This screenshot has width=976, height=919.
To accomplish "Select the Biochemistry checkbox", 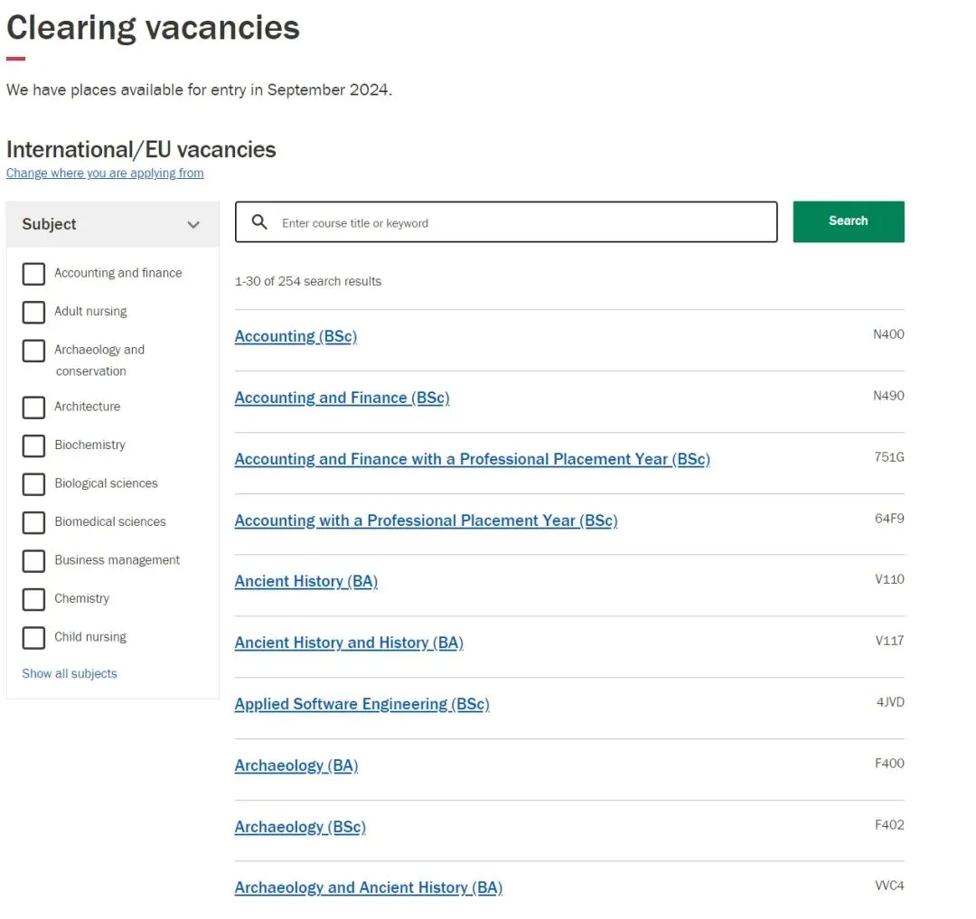I will point(33,445).
